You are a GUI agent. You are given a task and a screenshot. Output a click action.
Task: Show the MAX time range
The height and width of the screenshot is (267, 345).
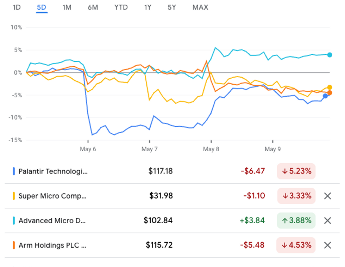[x=200, y=7]
